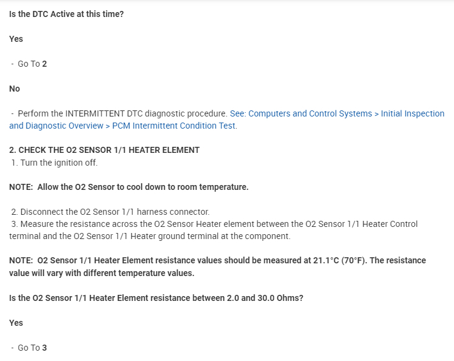454x361 pixels.
Task: Click the 'No' answer heading
Action: point(15,89)
